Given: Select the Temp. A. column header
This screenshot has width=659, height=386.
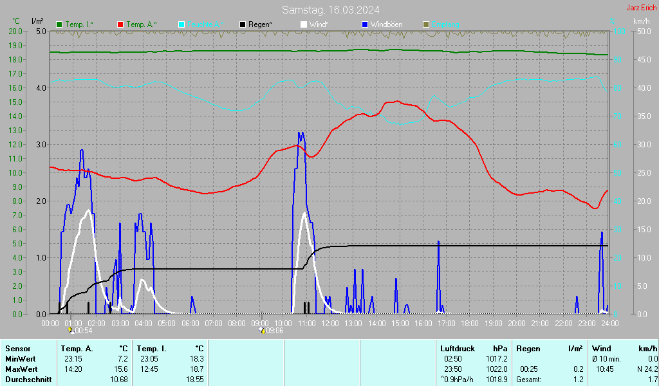Looking at the screenshot, I should [77, 348].
